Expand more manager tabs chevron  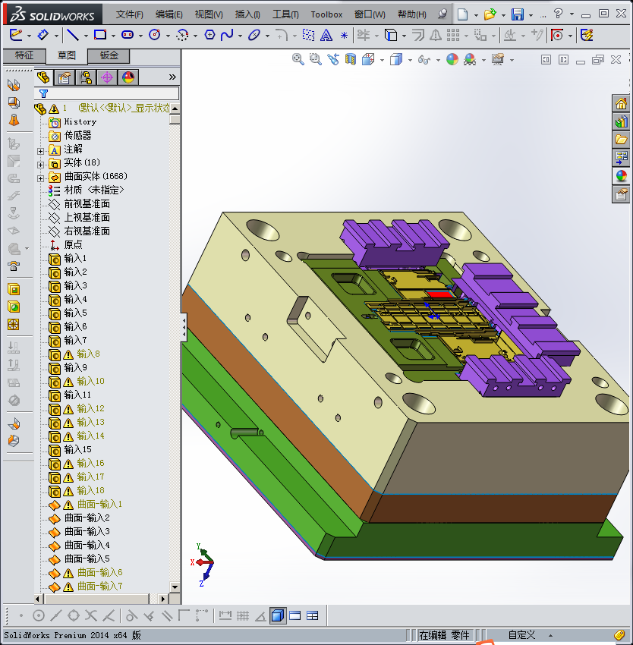[172, 77]
